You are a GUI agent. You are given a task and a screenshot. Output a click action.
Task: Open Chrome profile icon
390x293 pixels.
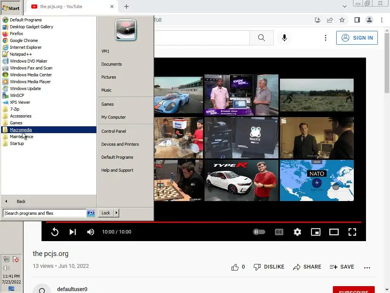[x=369, y=20]
